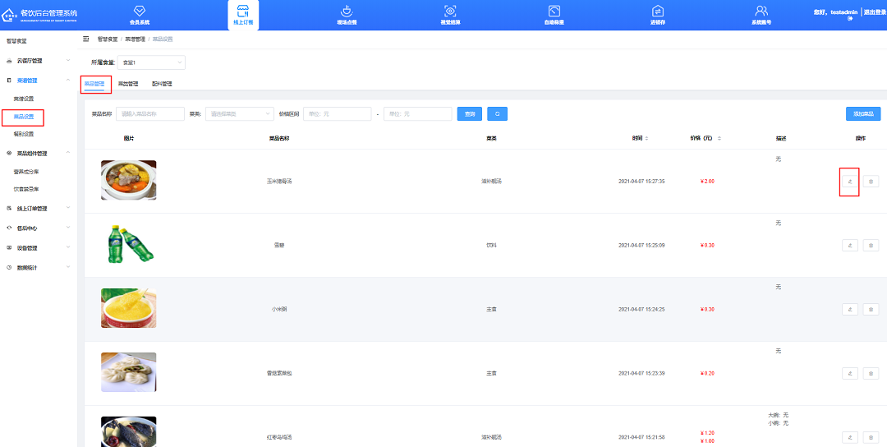Screen dimensions: 887x447
Task: Click delete icon for 雪碧 row
Action: click(x=871, y=245)
